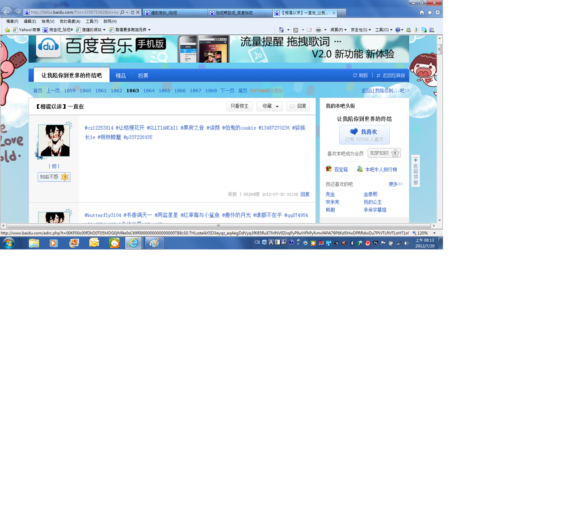Print the page with the printer icon
Image resolution: width=572 pixels, height=526 pixels.
[318, 30]
